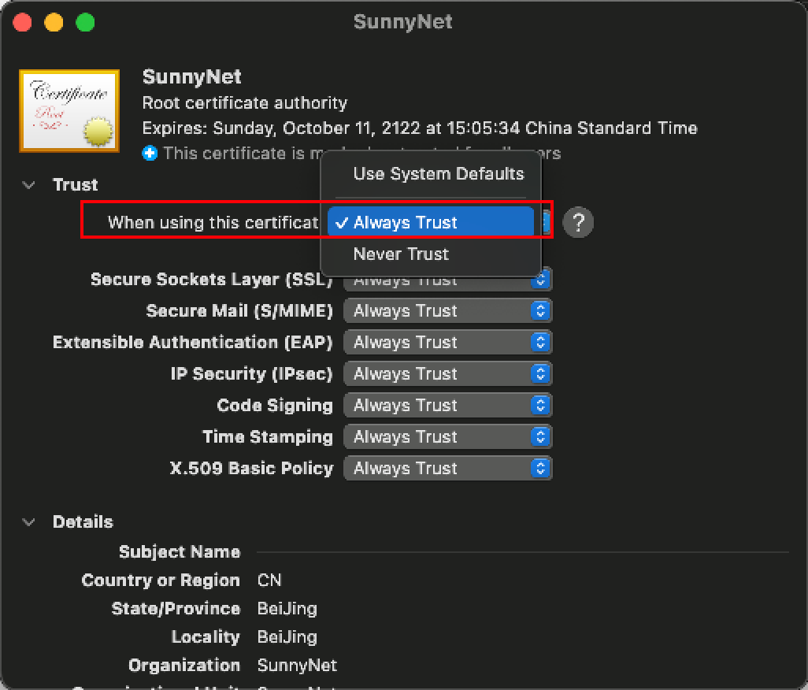Open X.509 Basic Policy dropdown
The height and width of the screenshot is (690, 808).
pos(447,469)
